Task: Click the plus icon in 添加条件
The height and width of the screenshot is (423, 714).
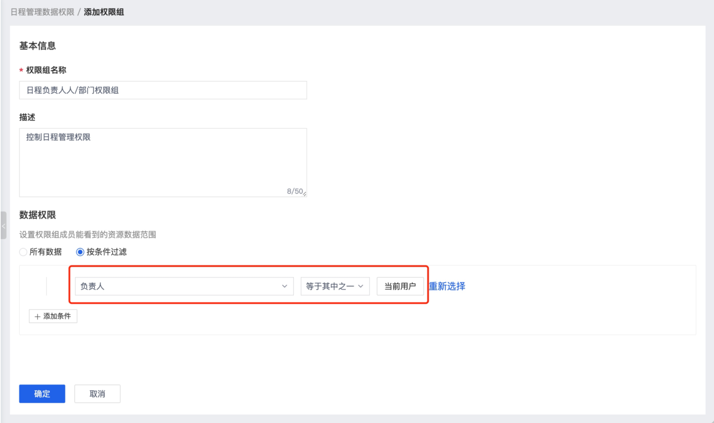Action: coord(37,316)
